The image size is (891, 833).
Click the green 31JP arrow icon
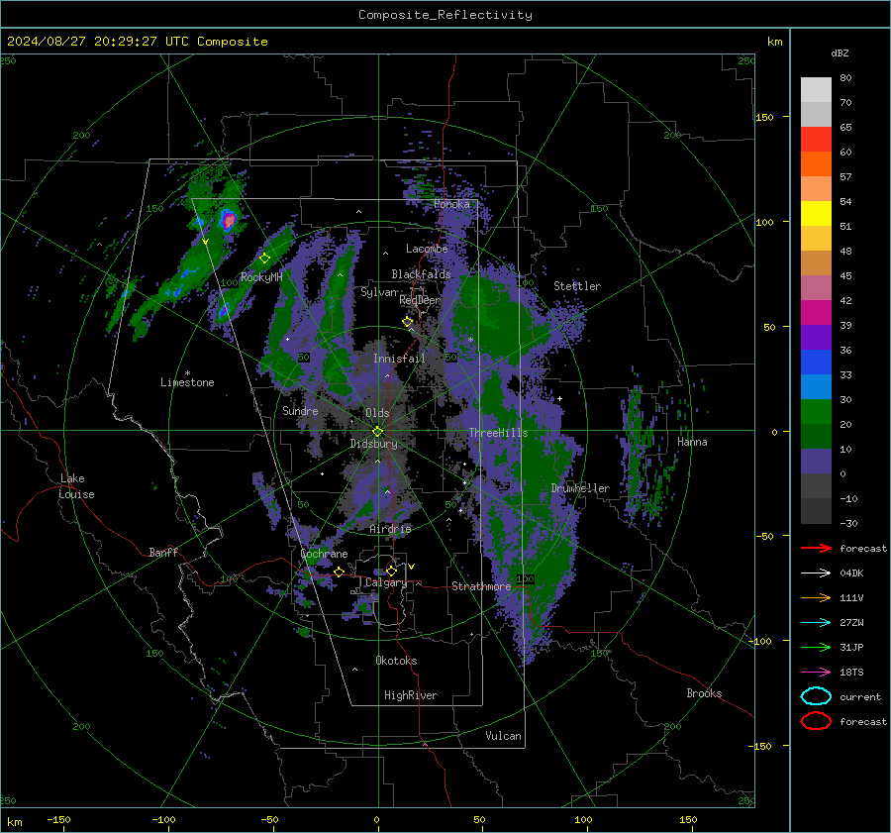pos(816,647)
